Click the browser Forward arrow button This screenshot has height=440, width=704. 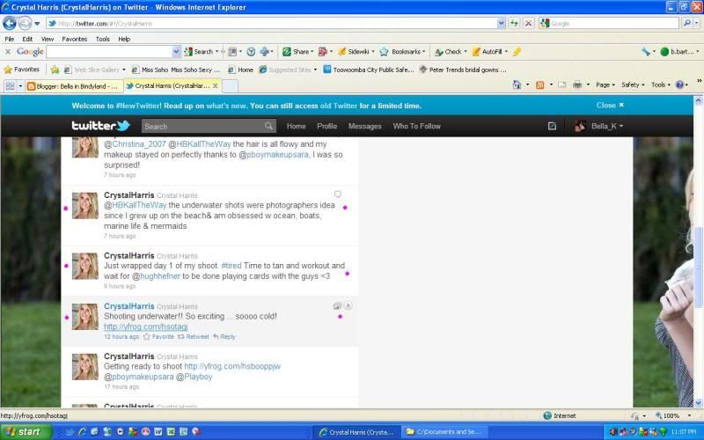tap(25, 23)
